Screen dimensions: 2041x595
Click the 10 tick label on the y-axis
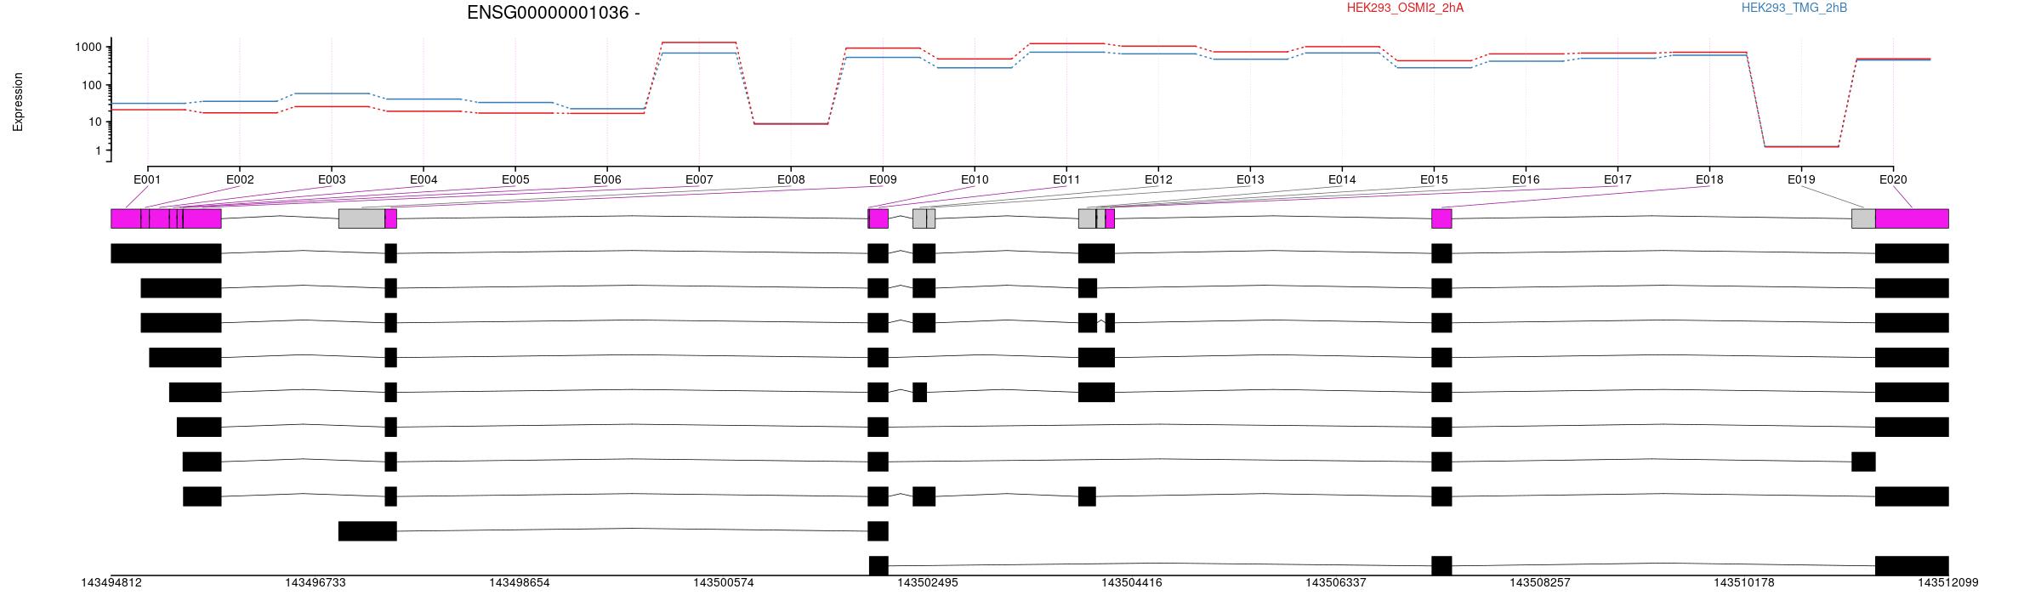(x=95, y=122)
